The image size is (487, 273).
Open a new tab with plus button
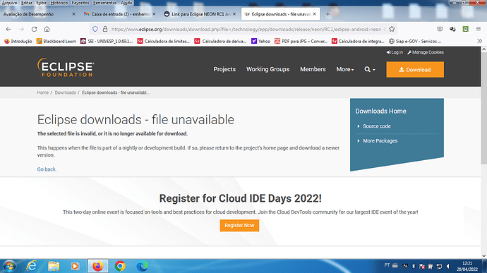point(327,14)
